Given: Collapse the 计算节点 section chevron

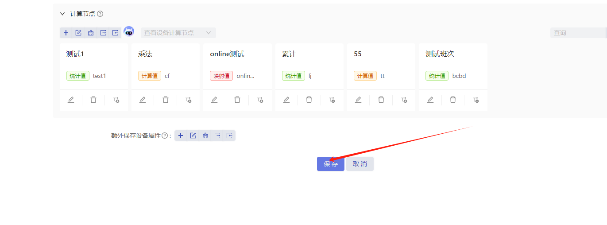Looking at the screenshot, I should pyautogui.click(x=62, y=14).
